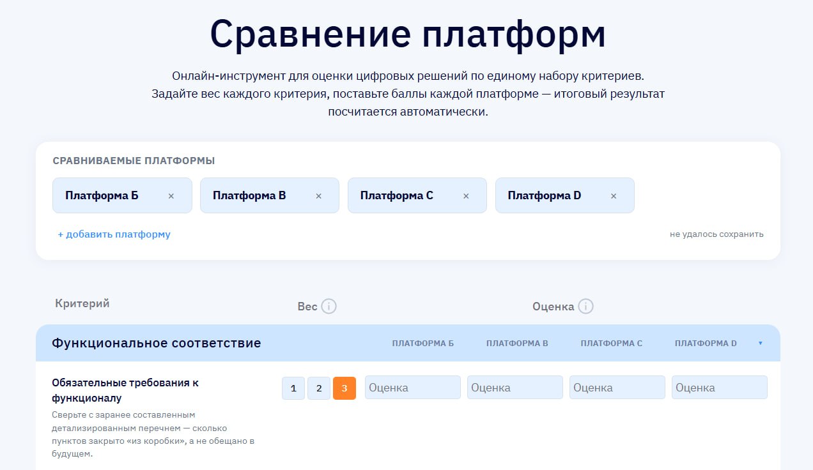Click the не удалось сохранить status text
This screenshot has height=470, width=813.
click(x=716, y=234)
